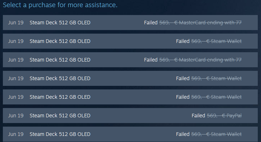
Task: Click 'Steam Deck 512 GB OLED' in PayPal row
Action: coord(60,116)
